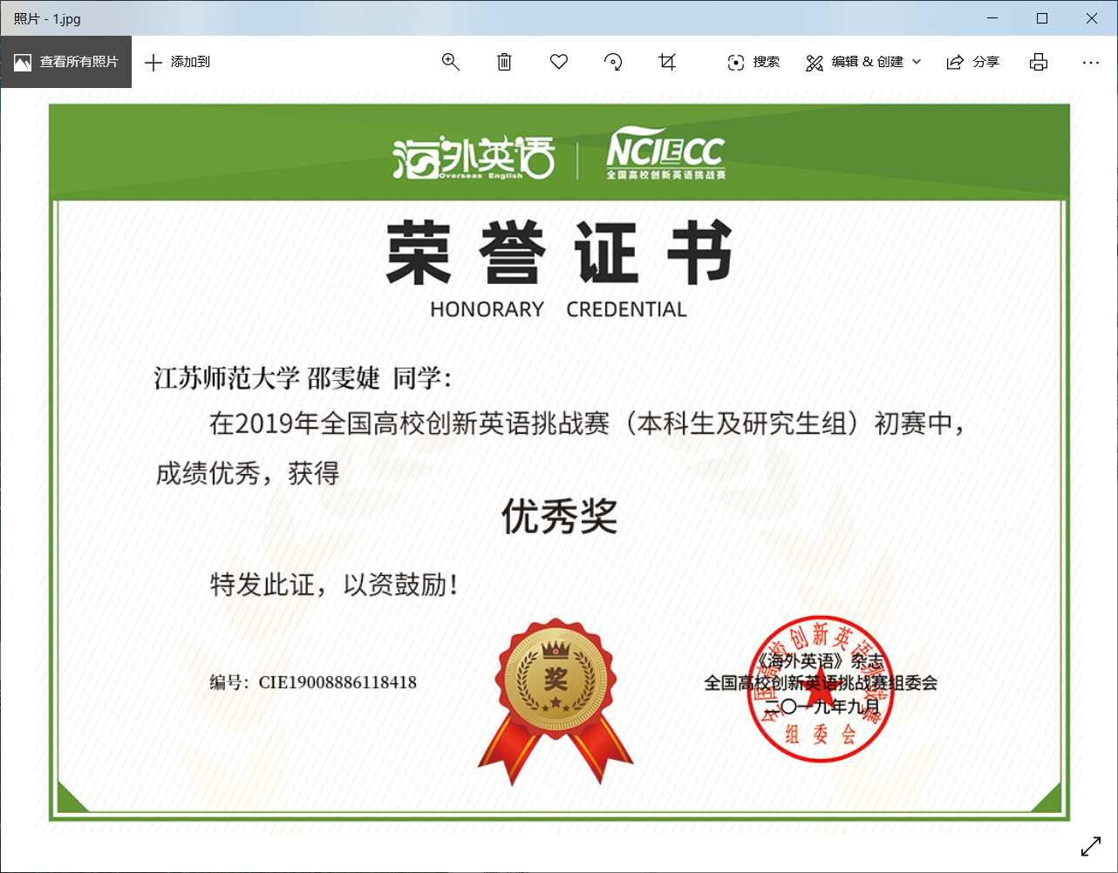
Task: Minimize the Photos window
Action: (x=992, y=18)
